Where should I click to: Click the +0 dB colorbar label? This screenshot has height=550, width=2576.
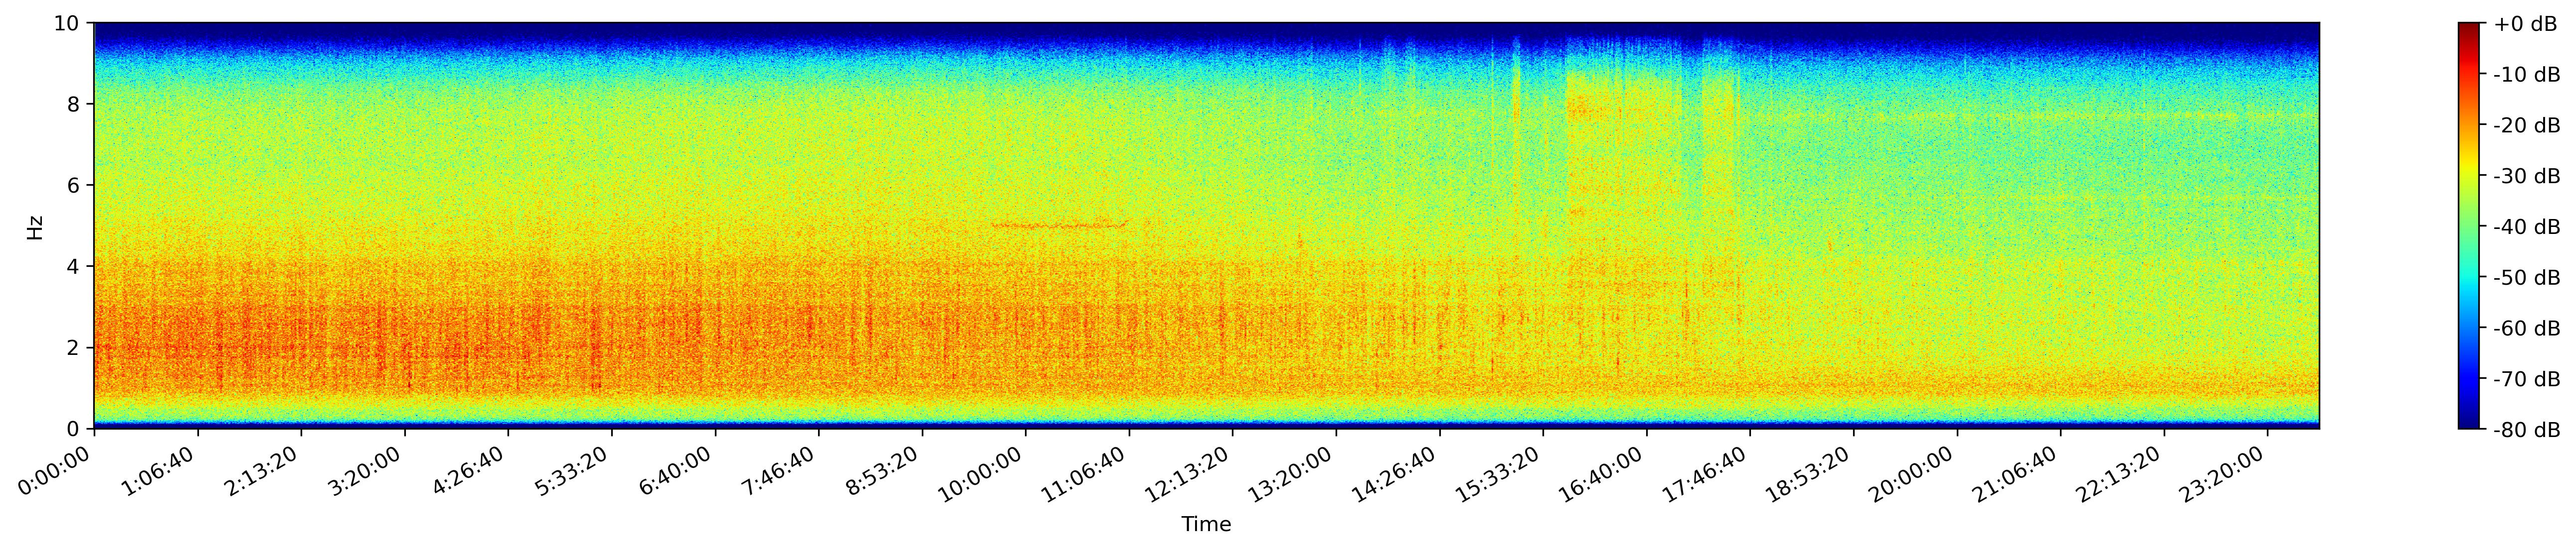[2525, 24]
